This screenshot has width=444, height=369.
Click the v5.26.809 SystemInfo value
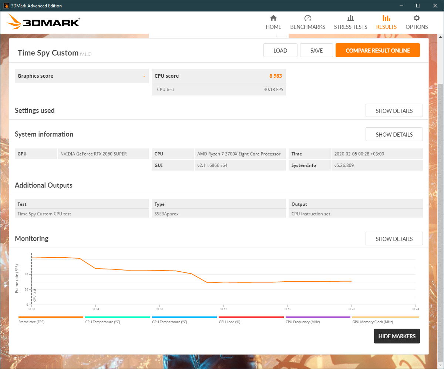click(x=344, y=165)
